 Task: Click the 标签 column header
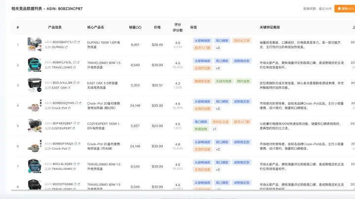click(194, 27)
